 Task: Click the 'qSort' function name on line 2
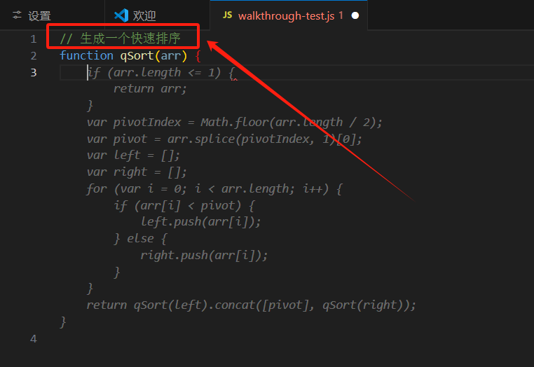pyautogui.click(x=137, y=55)
